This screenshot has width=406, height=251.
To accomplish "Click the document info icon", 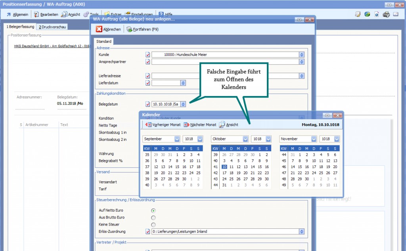I will click(377, 15).
